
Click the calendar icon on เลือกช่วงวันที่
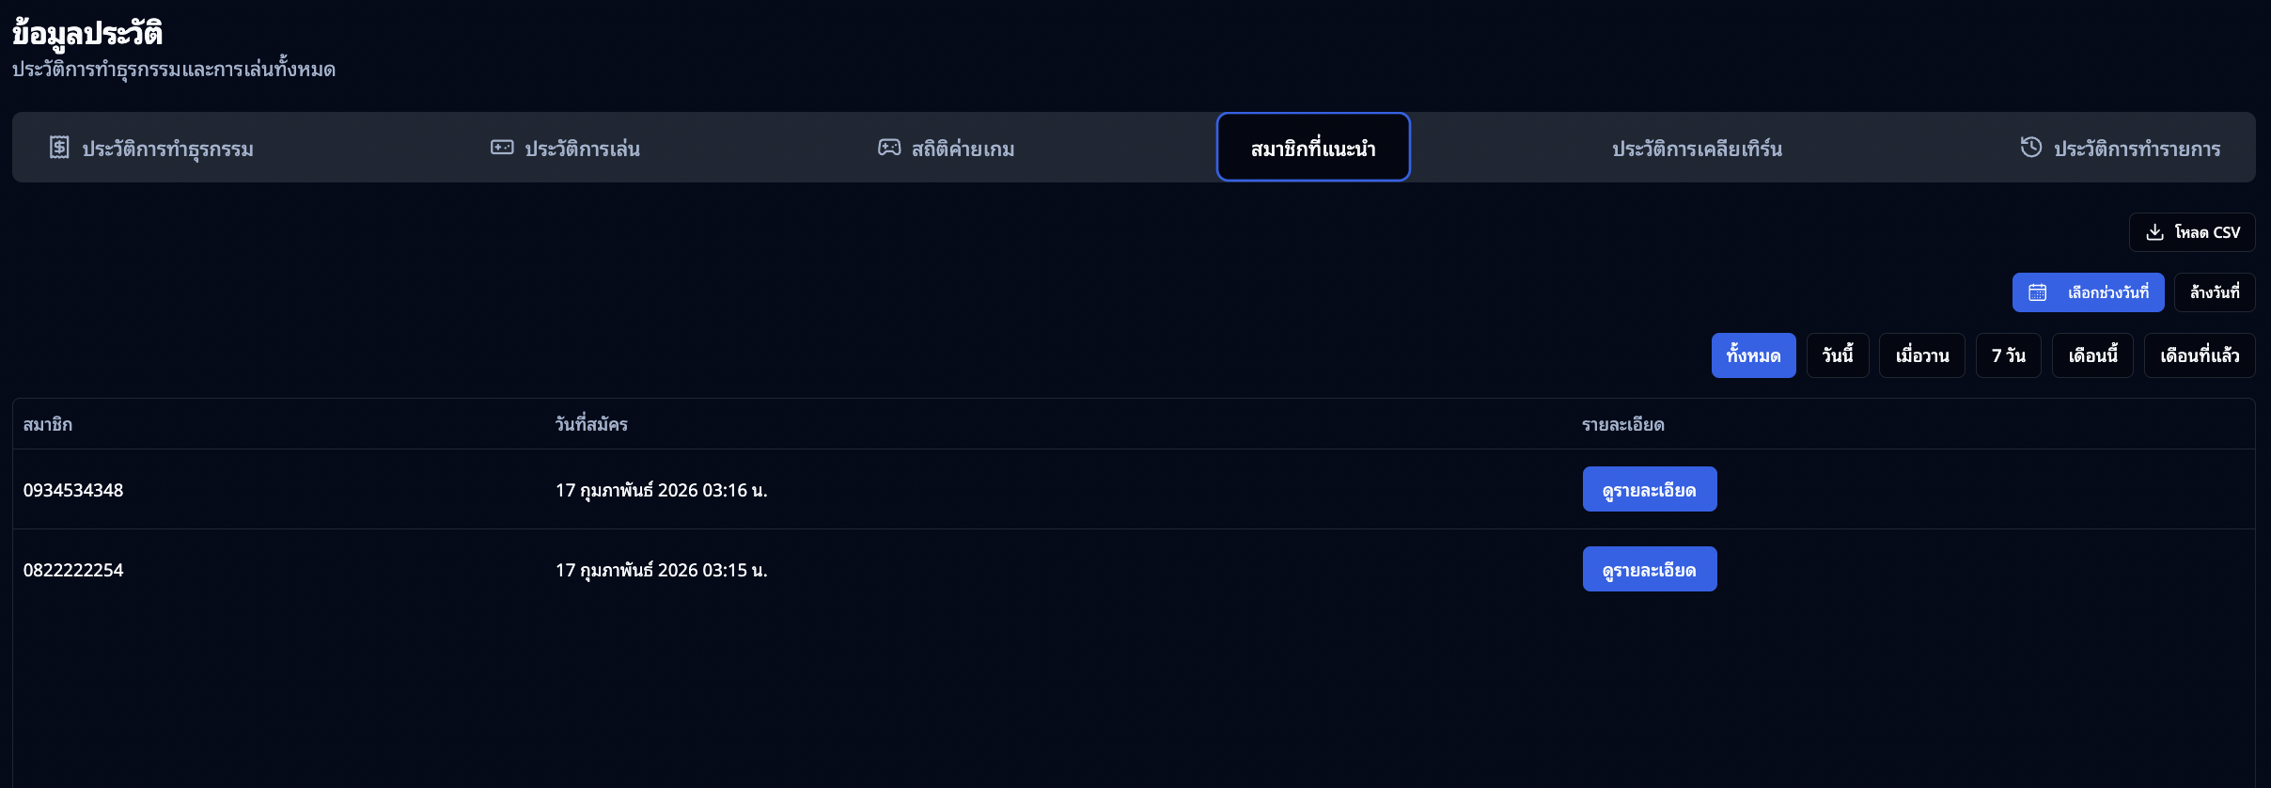[x=2037, y=292]
